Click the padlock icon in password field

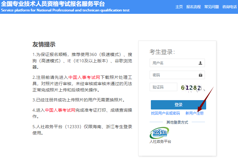[200, 75]
